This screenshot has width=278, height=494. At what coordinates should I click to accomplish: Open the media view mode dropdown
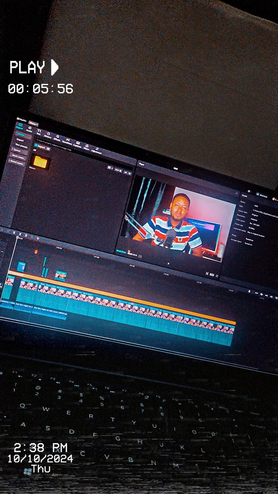click(110, 168)
